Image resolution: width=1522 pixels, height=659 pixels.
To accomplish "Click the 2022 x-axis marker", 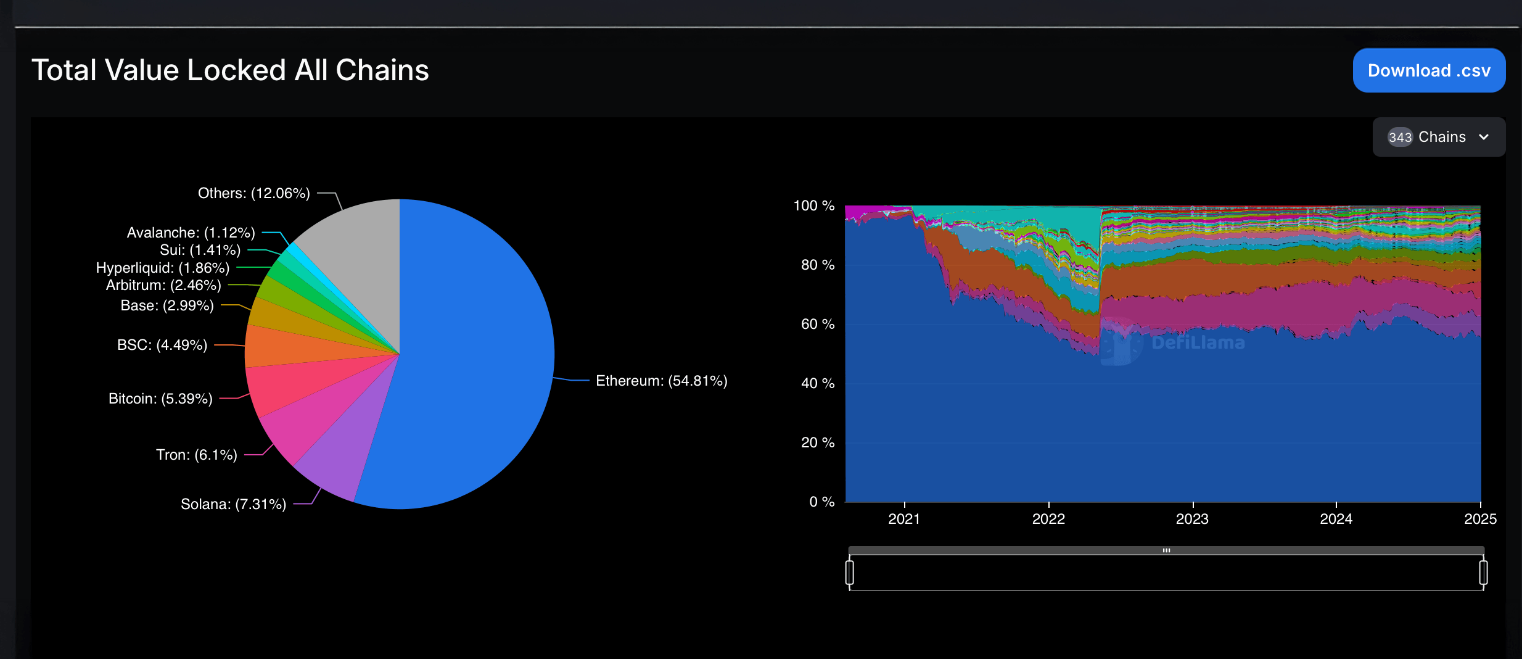I will pyautogui.click(x=1048, y=519).
